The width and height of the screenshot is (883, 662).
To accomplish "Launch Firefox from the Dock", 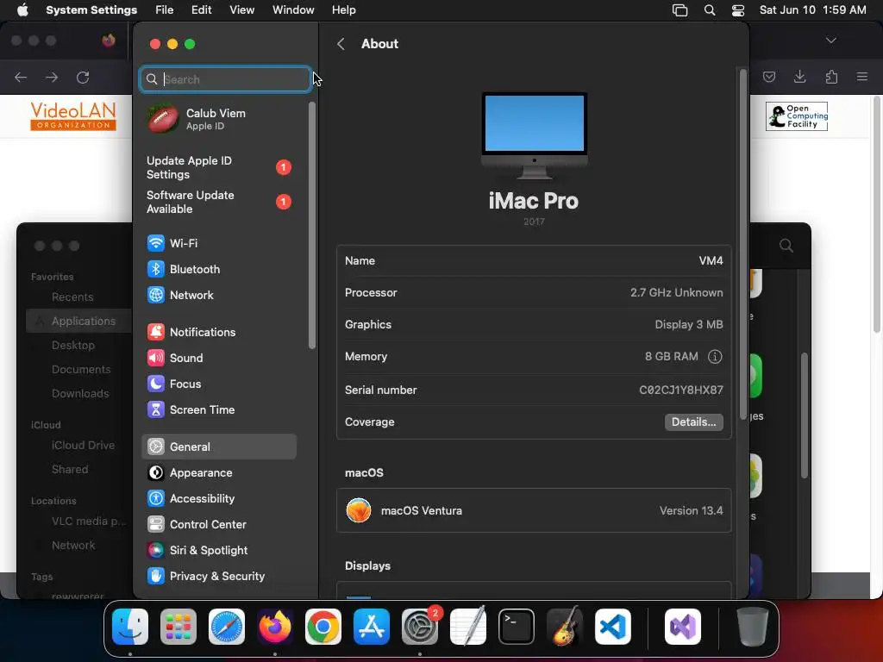I will tap(275, 627).
